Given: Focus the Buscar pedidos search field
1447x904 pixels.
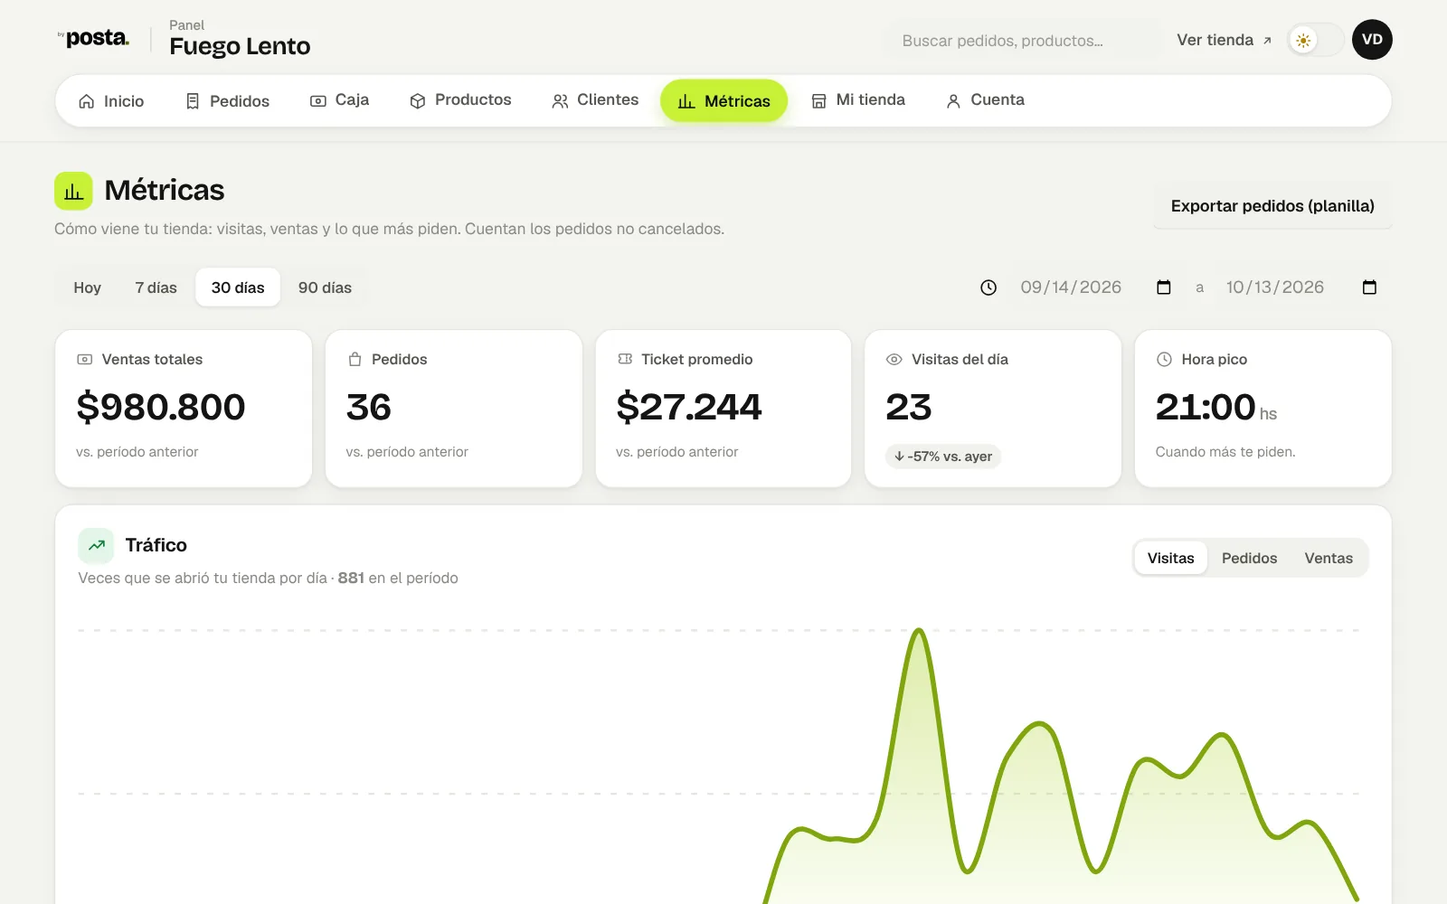Looking at the screenshot, I should click(x=1022, y=41).
